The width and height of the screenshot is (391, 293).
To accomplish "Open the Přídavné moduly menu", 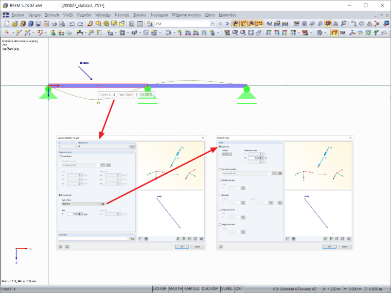I will [186, 15].
